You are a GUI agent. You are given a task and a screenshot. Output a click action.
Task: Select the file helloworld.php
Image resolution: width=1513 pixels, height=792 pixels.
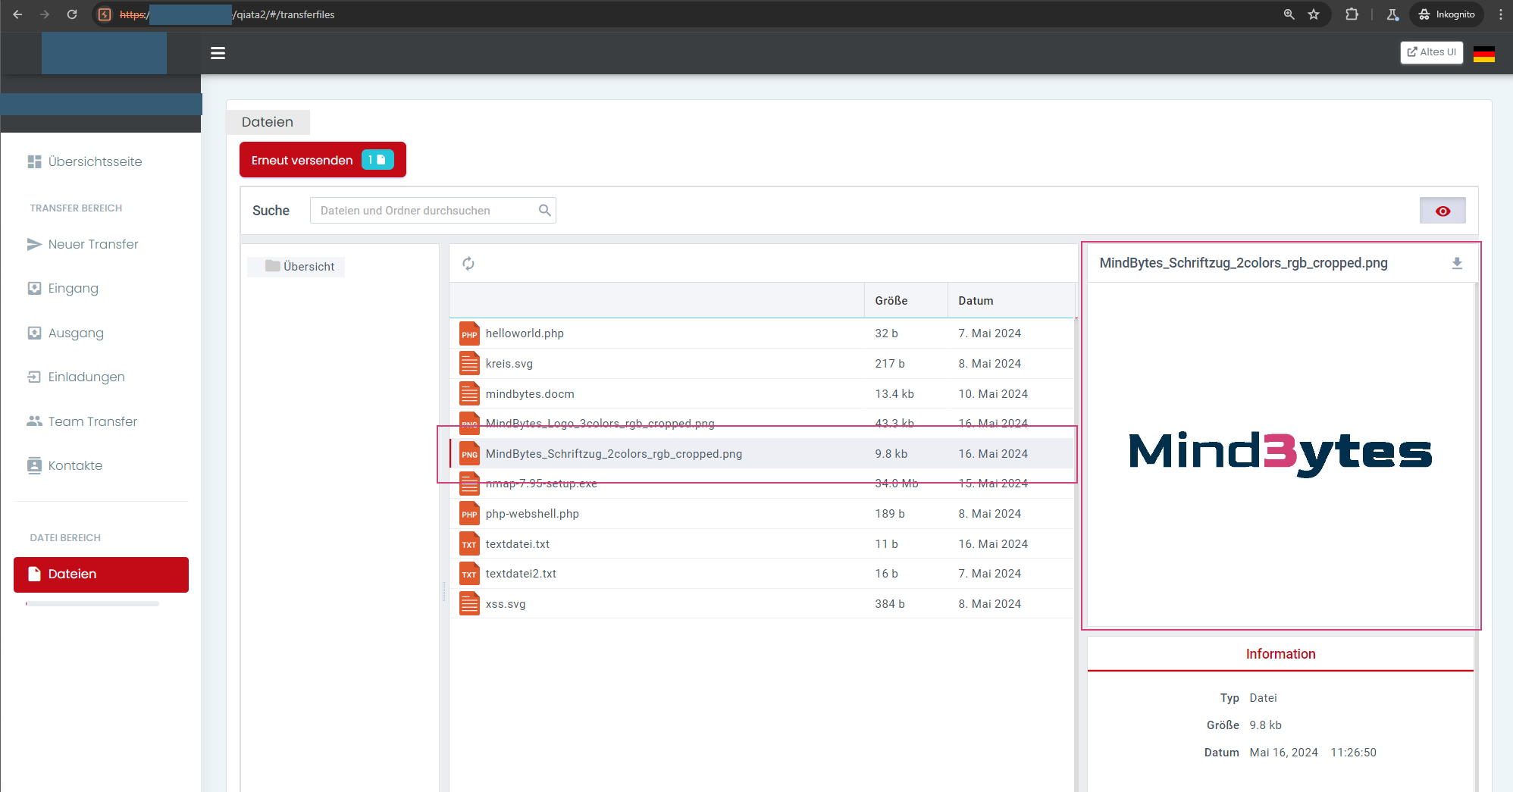[x=763, y=333]
